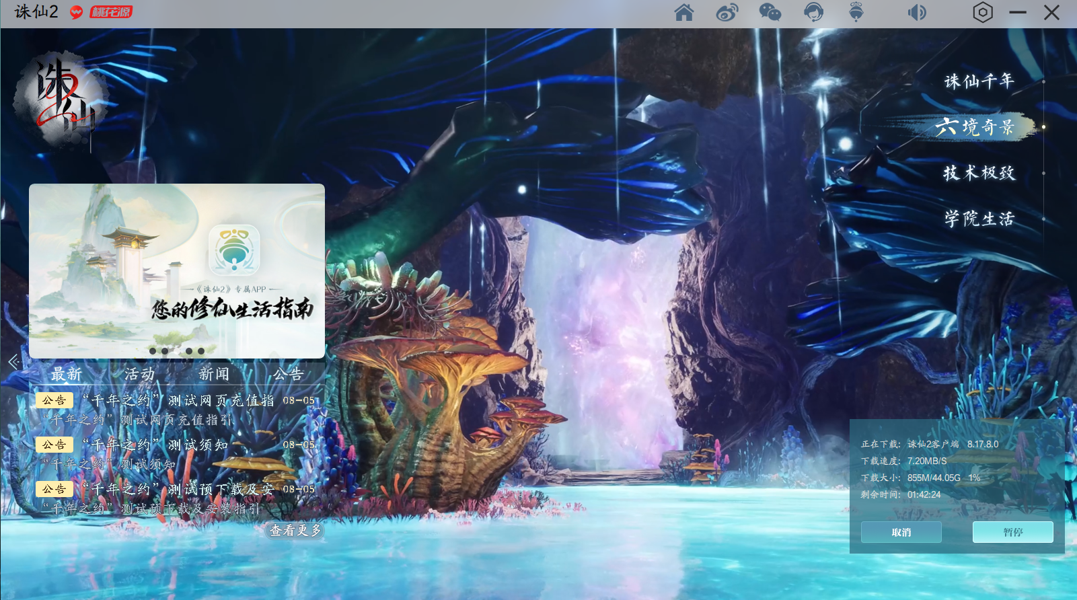Close the 诛仙2 launcher window

coord(1052,13)
